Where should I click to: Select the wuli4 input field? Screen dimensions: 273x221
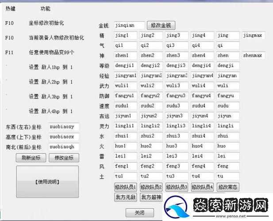point(202,86)
